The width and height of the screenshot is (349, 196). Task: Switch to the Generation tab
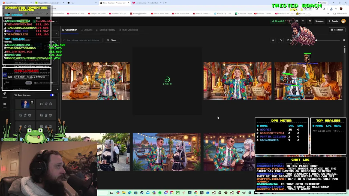pyautogui.click(x=70, y=30)
